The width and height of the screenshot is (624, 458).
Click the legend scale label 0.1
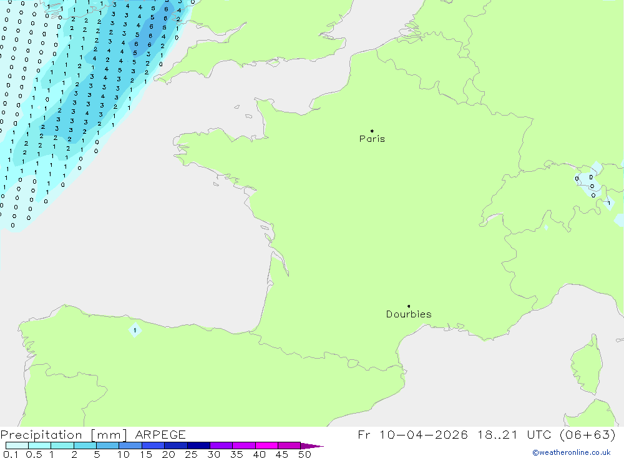click(11, 454)
